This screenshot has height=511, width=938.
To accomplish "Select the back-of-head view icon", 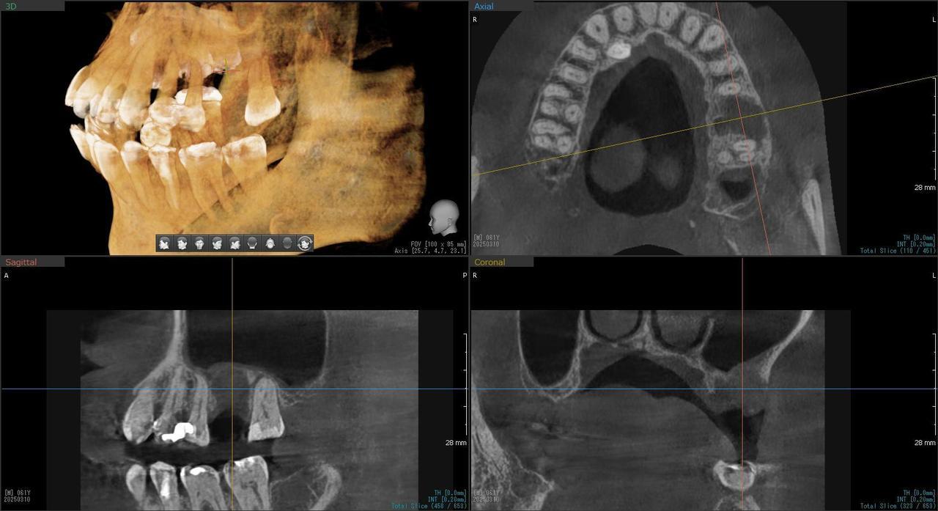I will tap(252, 243).
